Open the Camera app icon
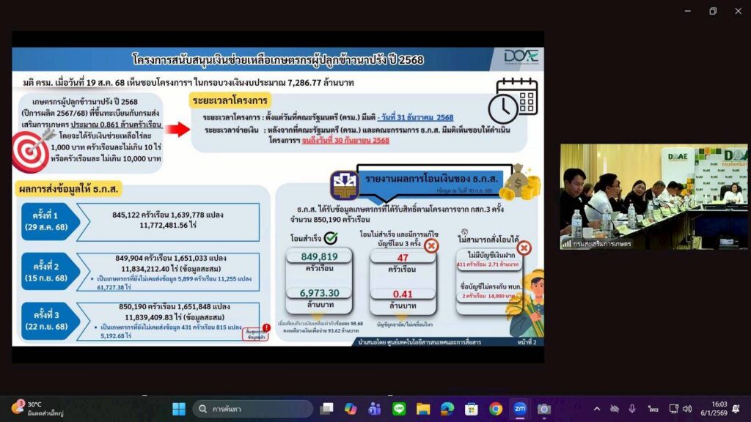 click(x=544, y=408)
